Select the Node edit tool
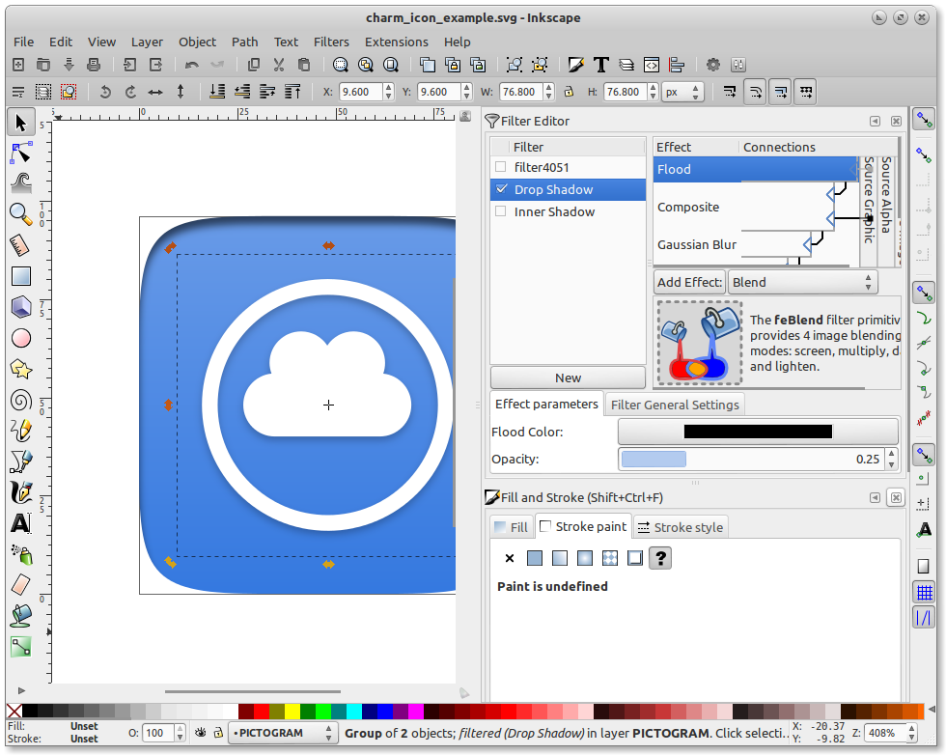The width and height of the screenshot is (946, 755). coord(20,153)
